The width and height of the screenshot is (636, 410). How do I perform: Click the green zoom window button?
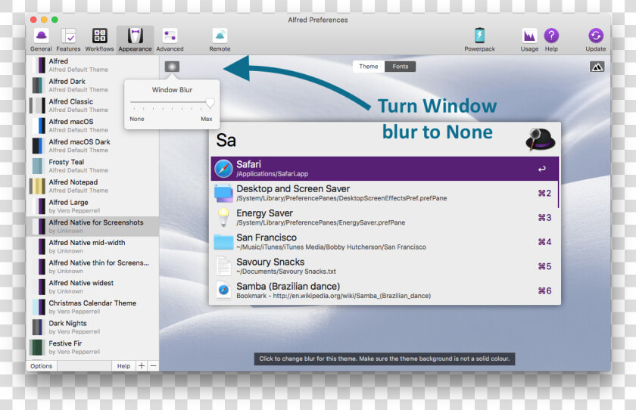[x=55, y=20]
